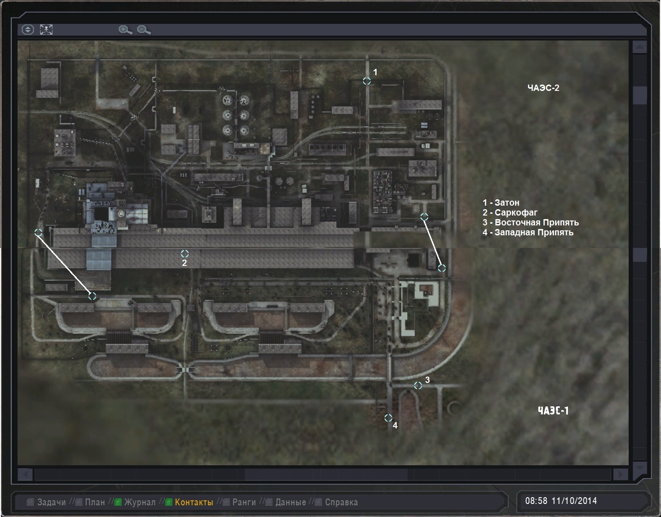Select the Контакты tab

pos(194,502)
